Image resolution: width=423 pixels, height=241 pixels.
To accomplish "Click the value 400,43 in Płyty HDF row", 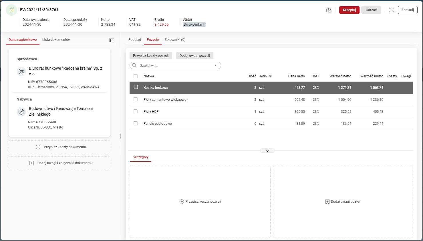I will pos(378,112).
